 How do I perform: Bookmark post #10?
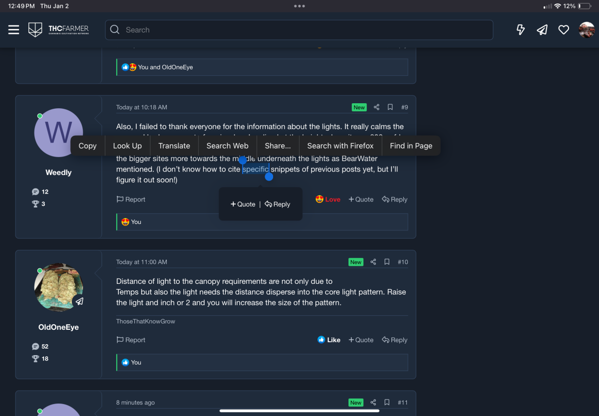pos(387,262)
